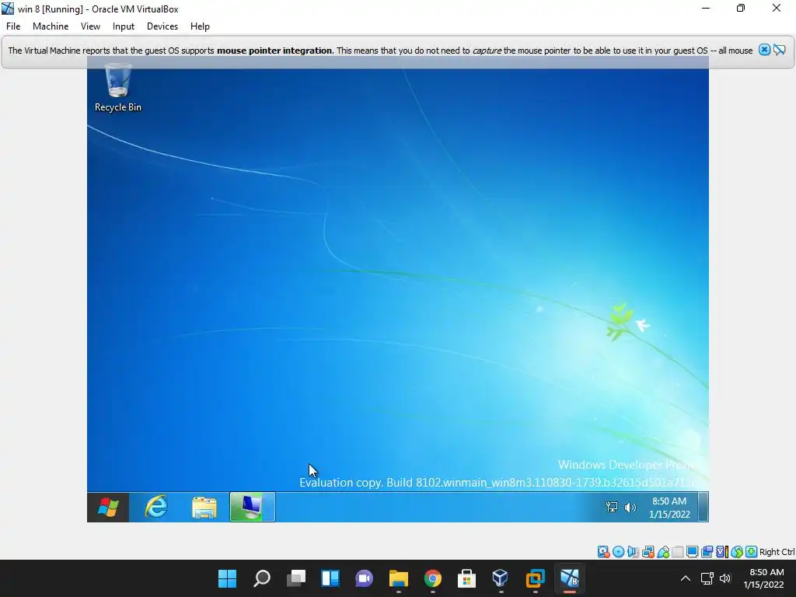Open the host Windows 11 Start menu
796x597 pixels.
pyautogui.click(x=228, y=578)
